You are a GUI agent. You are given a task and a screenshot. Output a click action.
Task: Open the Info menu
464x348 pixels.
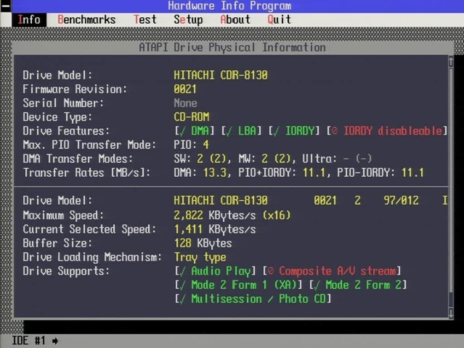point(29,20)
